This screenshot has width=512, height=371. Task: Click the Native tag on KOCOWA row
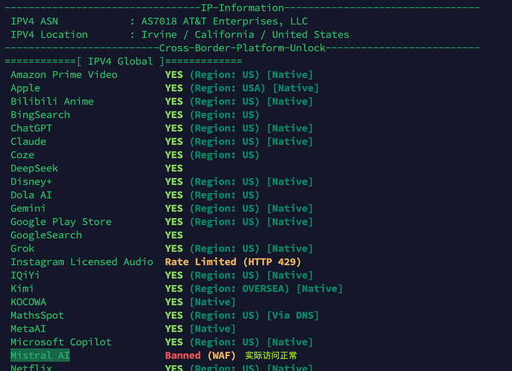pyautogui.click(x=212, y=302)
